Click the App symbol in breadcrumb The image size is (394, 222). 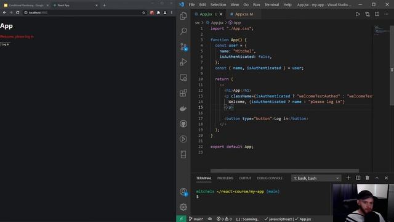(236, 23)
